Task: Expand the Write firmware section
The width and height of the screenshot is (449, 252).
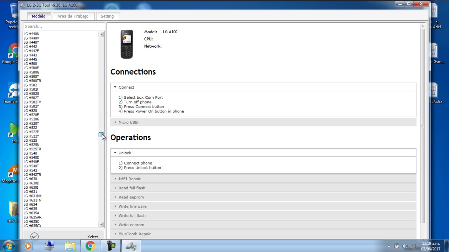Action: click(x=263, y=206)
